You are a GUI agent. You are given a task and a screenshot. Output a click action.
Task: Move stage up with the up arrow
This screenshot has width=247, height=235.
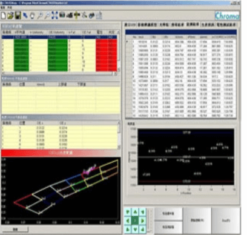[x=135, y=212]
